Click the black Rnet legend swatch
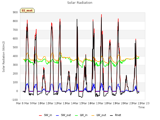Image resolution: width=160 pixels, height=120 pixels. (111, 115)
